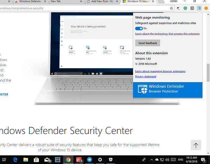The width and height of the screenshot is (210, 164).
Task: Click the scrollbar down arrow
Action: coord(208,153)
